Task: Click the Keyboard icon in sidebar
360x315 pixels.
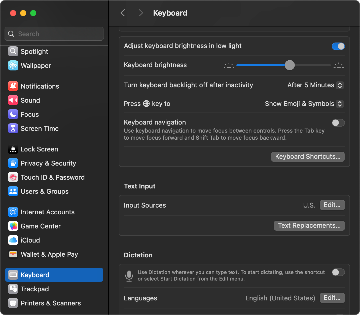Action: 13,275
